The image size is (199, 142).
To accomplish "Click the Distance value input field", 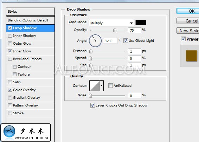I will [x=134, y=51].
